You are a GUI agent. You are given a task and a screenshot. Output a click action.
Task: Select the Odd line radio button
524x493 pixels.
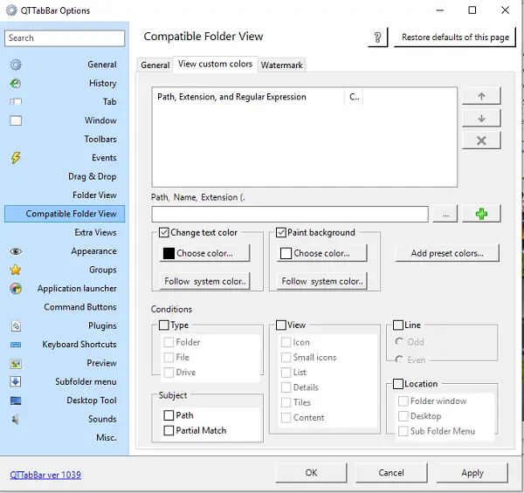(399, 342)
